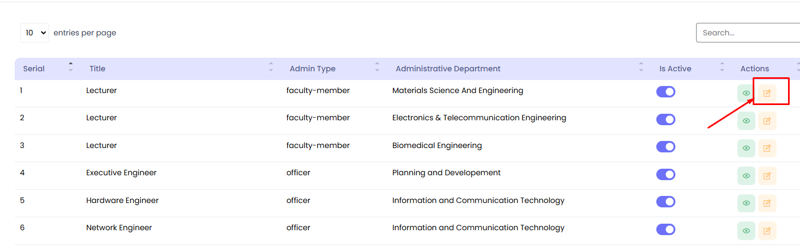Sort table by Serial column
800x246 pixels.
tap(34, 69)
